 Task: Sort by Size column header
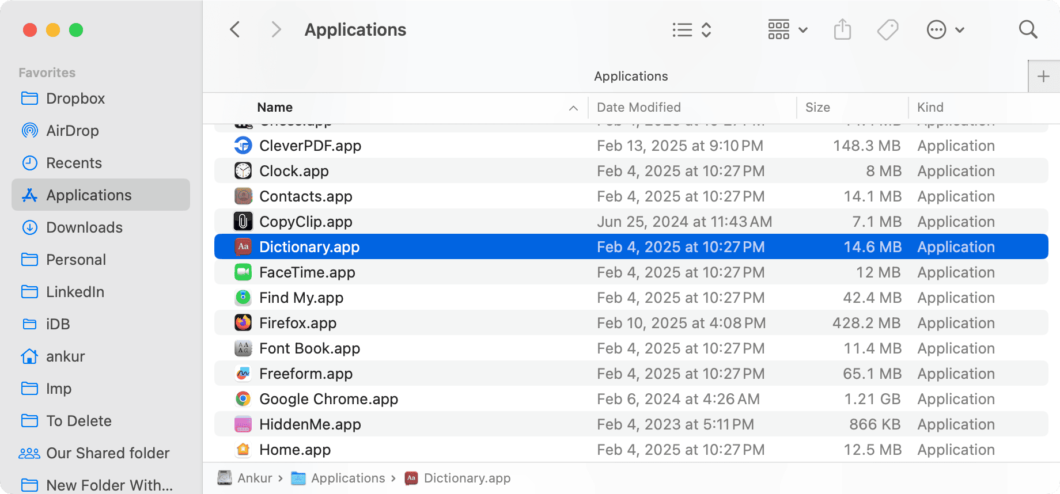[x=817, y=107]
